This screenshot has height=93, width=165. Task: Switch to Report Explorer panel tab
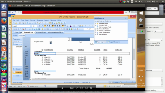113,42
